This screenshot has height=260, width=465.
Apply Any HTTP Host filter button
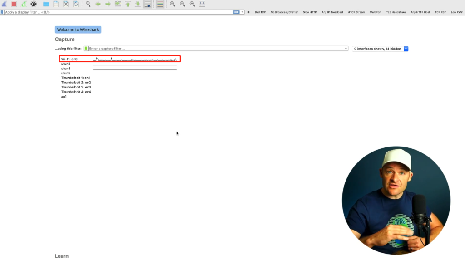[x=420, y=12]
